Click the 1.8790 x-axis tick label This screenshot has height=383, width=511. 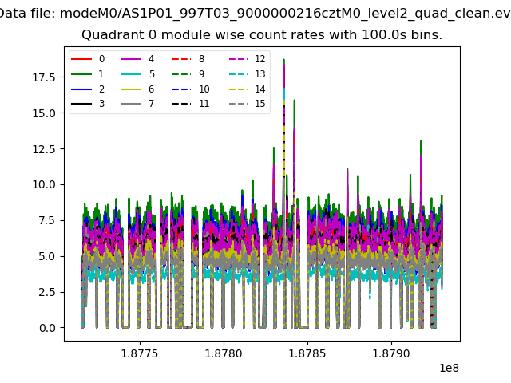391,353
